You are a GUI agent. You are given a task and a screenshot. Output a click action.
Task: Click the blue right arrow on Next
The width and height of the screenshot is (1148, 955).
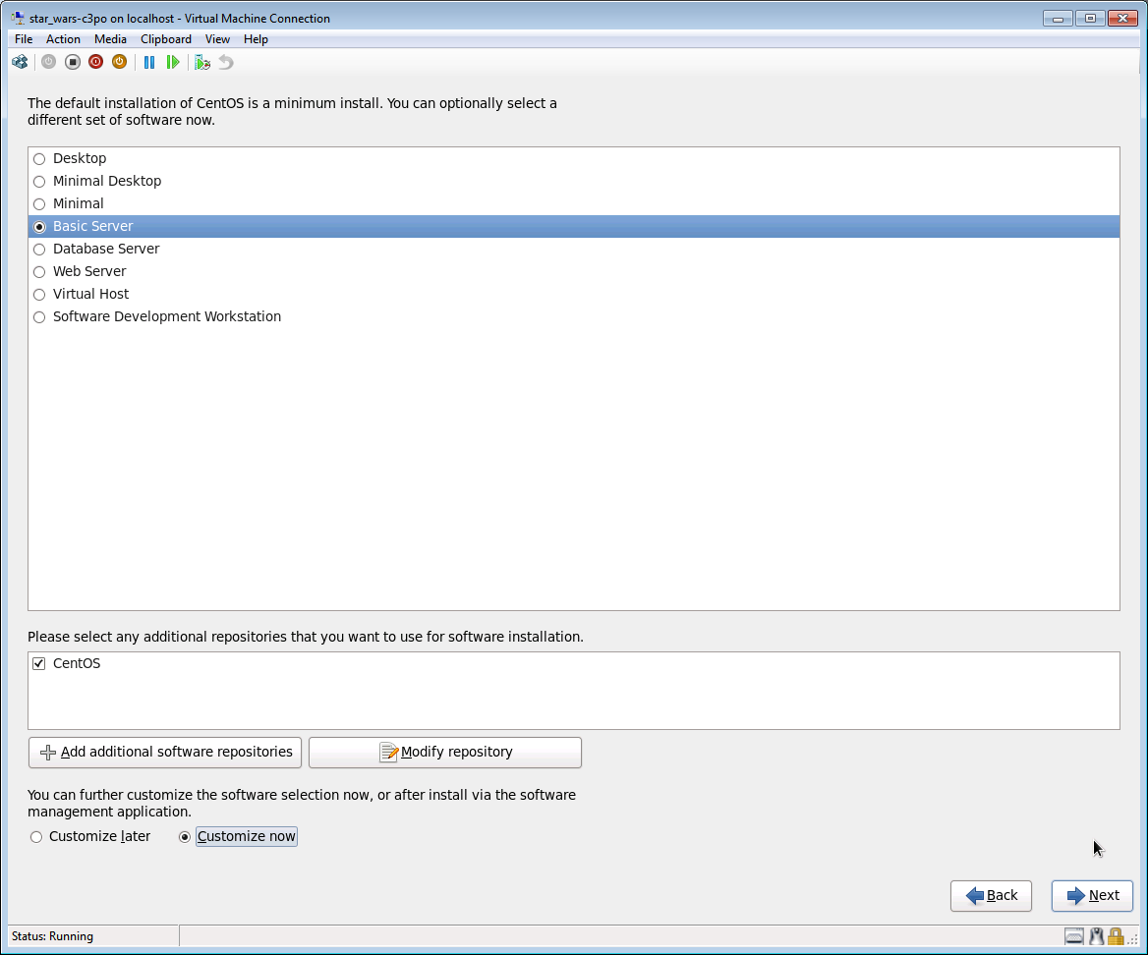[1076, 896]
